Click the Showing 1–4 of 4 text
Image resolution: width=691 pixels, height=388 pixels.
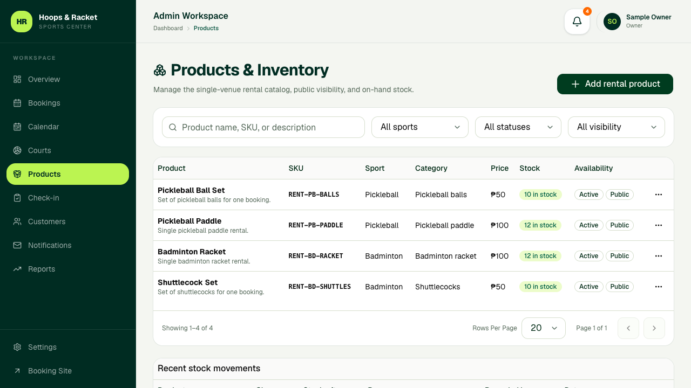coord(187,328)
